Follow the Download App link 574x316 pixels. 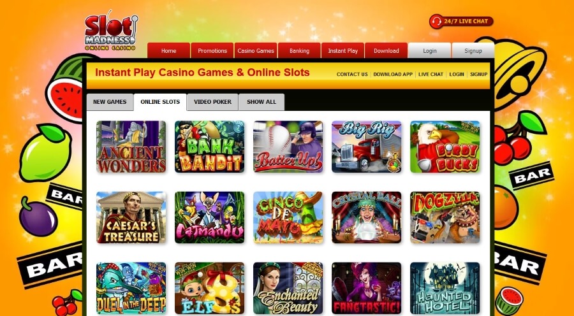coord(393,75)
